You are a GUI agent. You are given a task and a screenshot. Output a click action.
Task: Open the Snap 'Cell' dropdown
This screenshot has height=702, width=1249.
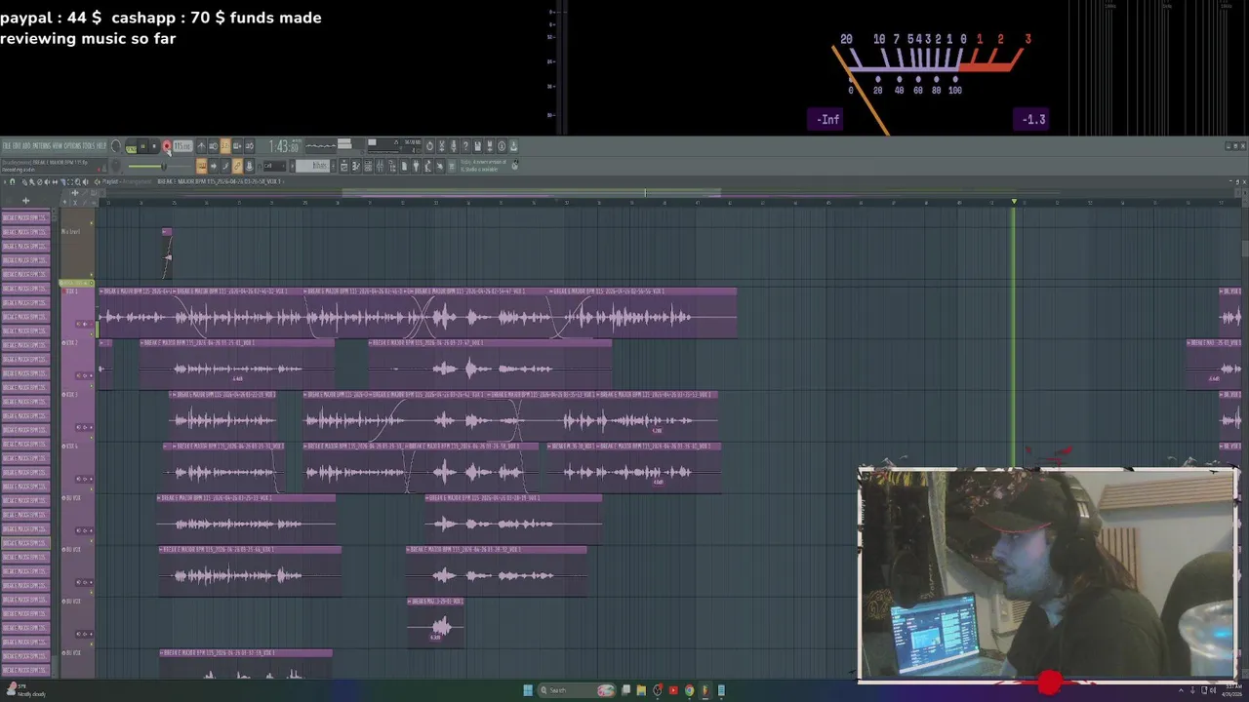[x=274, y=166]
